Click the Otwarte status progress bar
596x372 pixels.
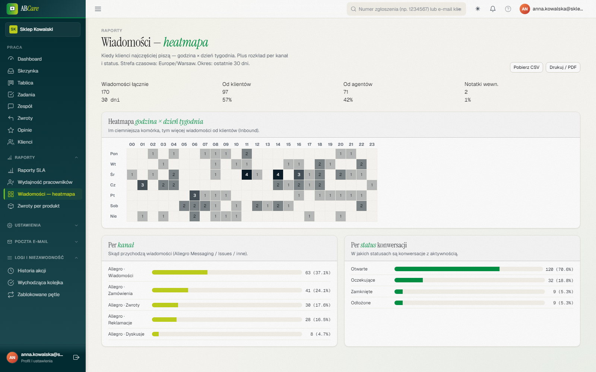click(x=468, y=269)
